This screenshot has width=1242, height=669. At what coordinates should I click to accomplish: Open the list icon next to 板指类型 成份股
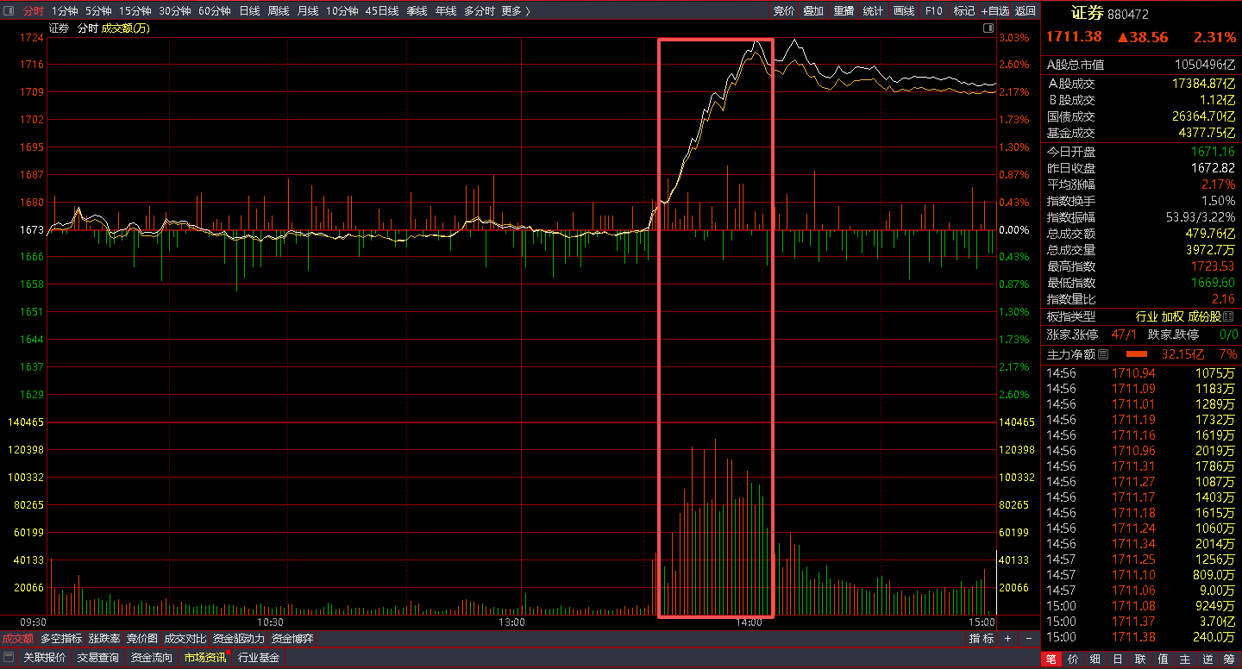click(x=1228, y=317)
